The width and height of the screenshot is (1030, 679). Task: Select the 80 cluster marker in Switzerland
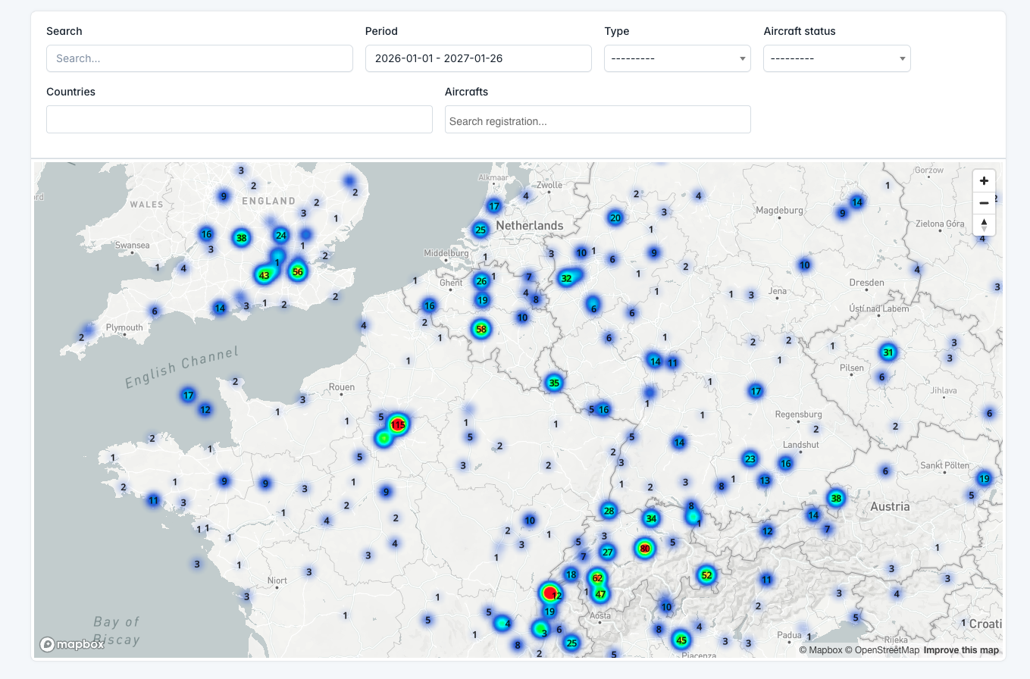coord(644,549)
